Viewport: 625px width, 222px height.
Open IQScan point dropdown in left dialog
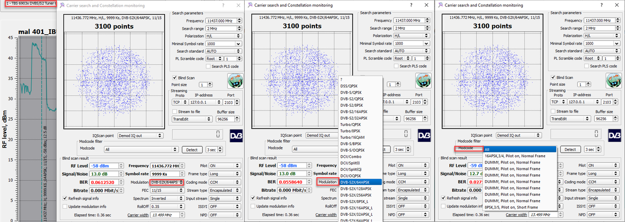pos(141,135)
